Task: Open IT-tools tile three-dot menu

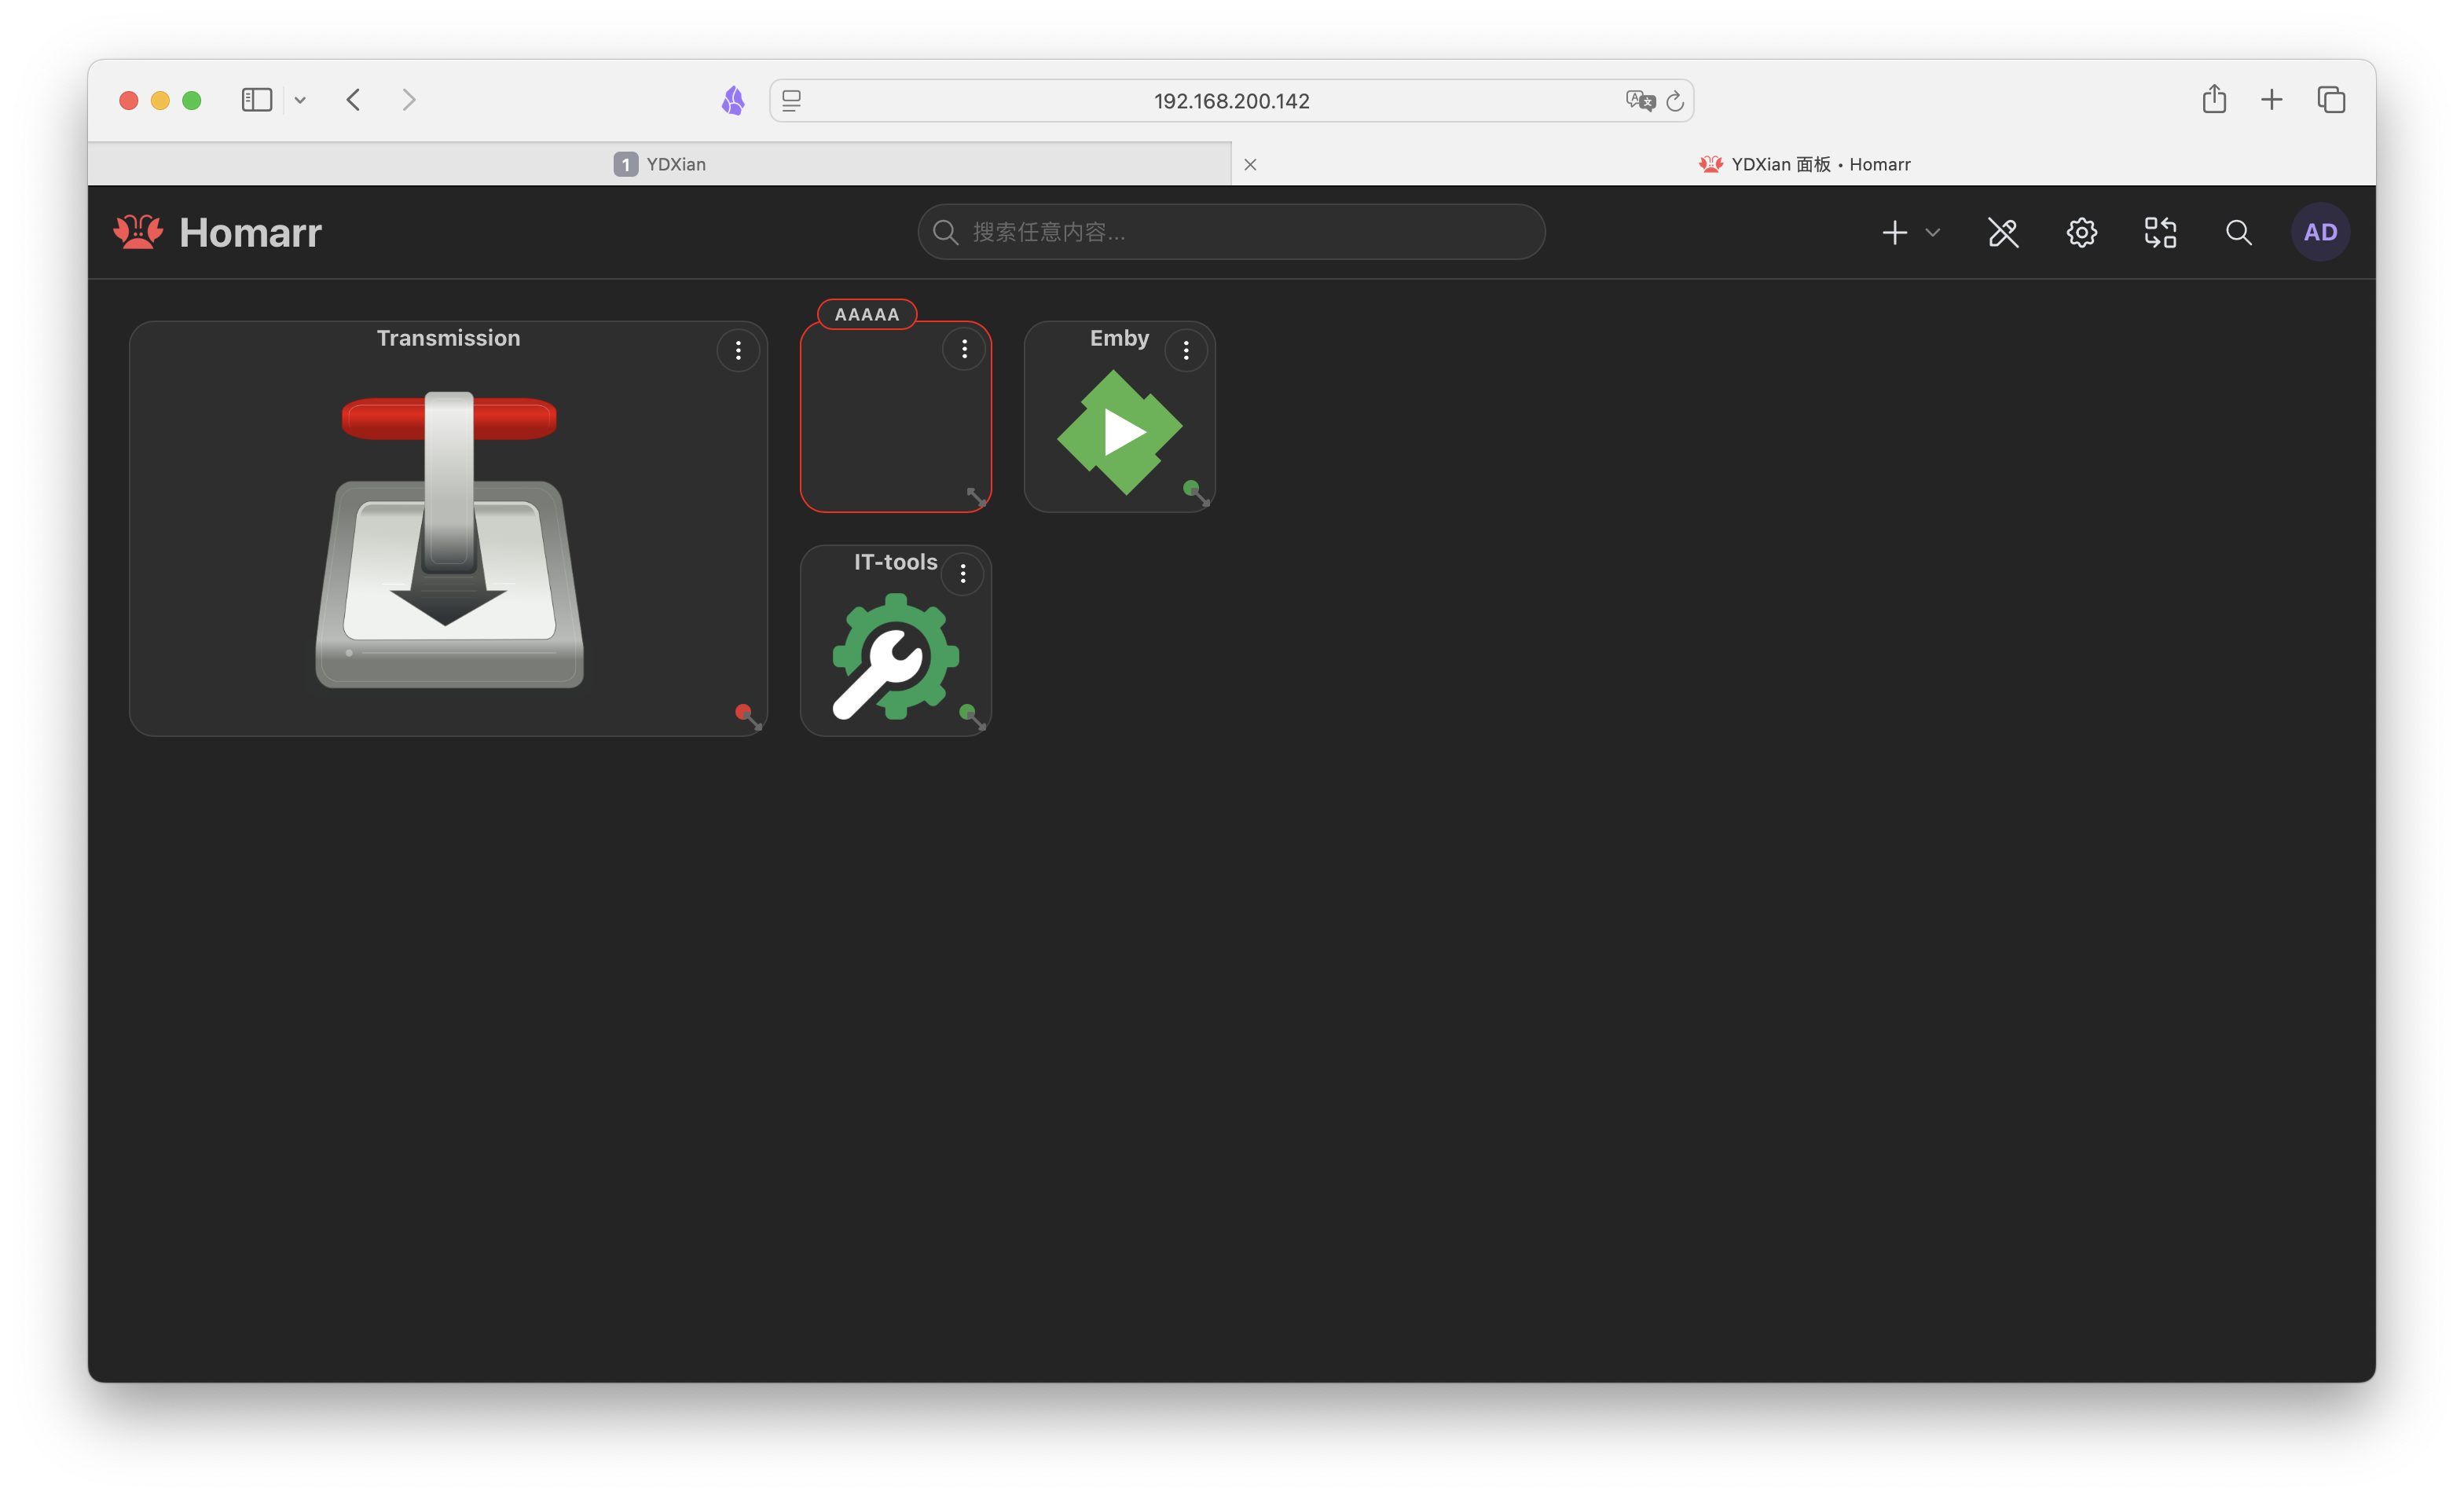Action: pos(963,574)
